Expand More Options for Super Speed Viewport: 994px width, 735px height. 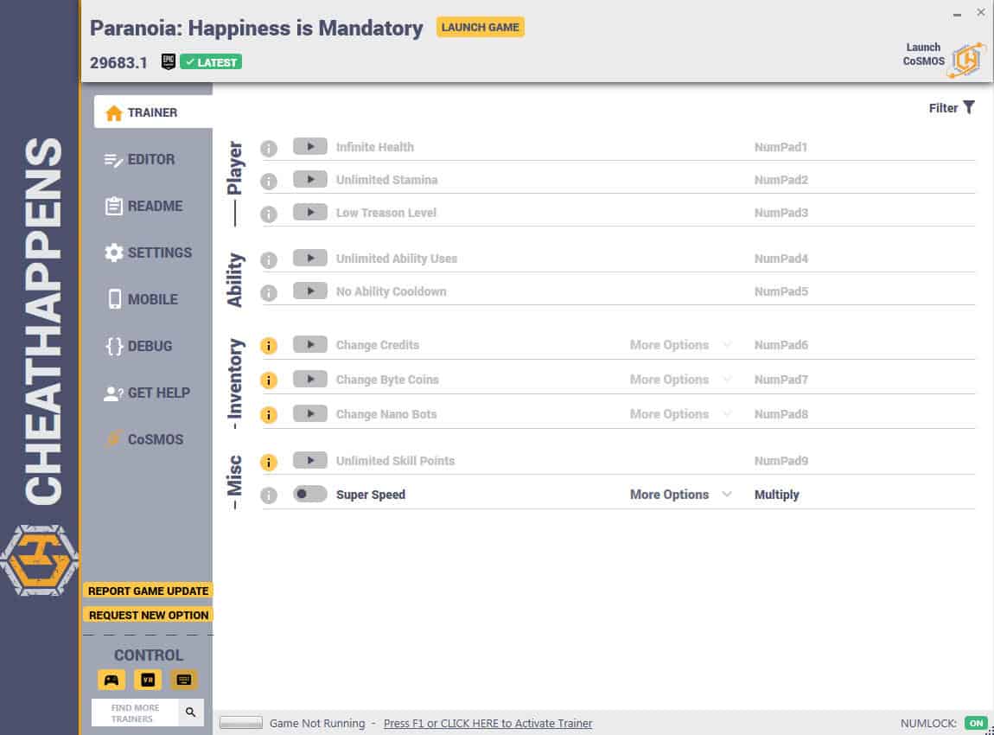pos(680,495)
